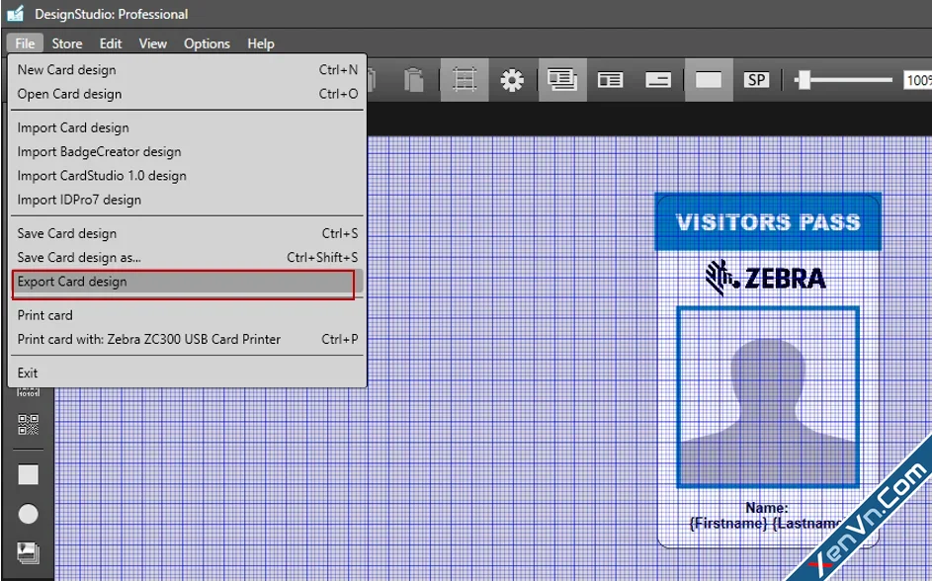The width and height of the screenshot is (932, 581).
Task: Open the View menu
Action: (x=153, y=43)
